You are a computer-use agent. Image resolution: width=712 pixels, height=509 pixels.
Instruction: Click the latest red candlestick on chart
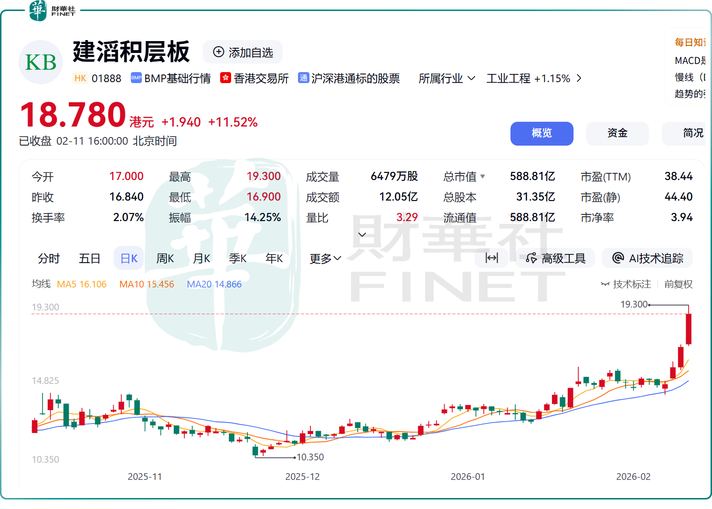(x=688, y=329)
